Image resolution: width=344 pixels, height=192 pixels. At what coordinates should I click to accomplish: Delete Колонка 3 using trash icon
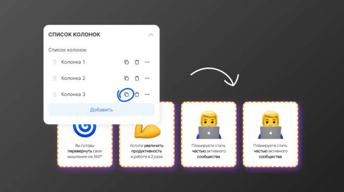[x=137, y=94]
